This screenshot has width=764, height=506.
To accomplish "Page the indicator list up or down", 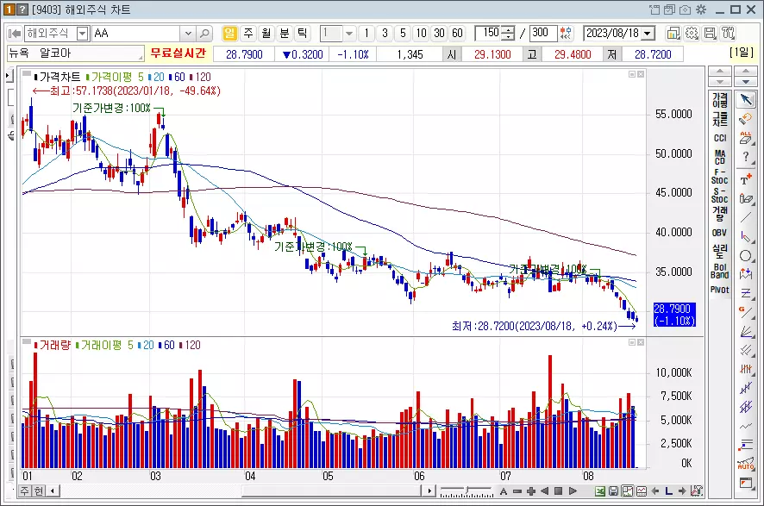I will tap(720, 77).
